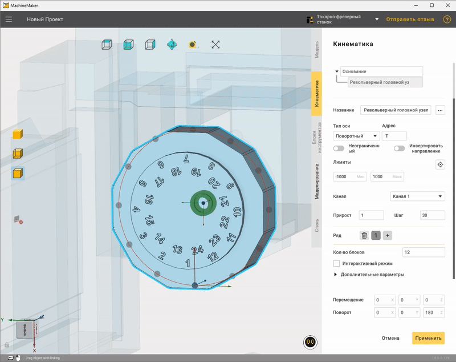Open the help question mark icon
This screenshot has height=362, width=456.
coord(447,19)
